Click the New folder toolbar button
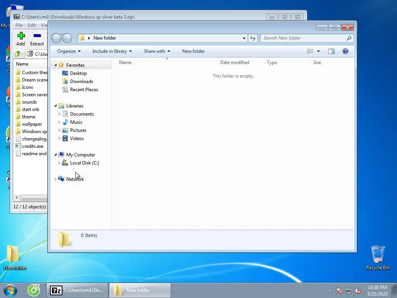Image resolution: width=397 pixels, height=298 pixels. (x=193, y=51)
